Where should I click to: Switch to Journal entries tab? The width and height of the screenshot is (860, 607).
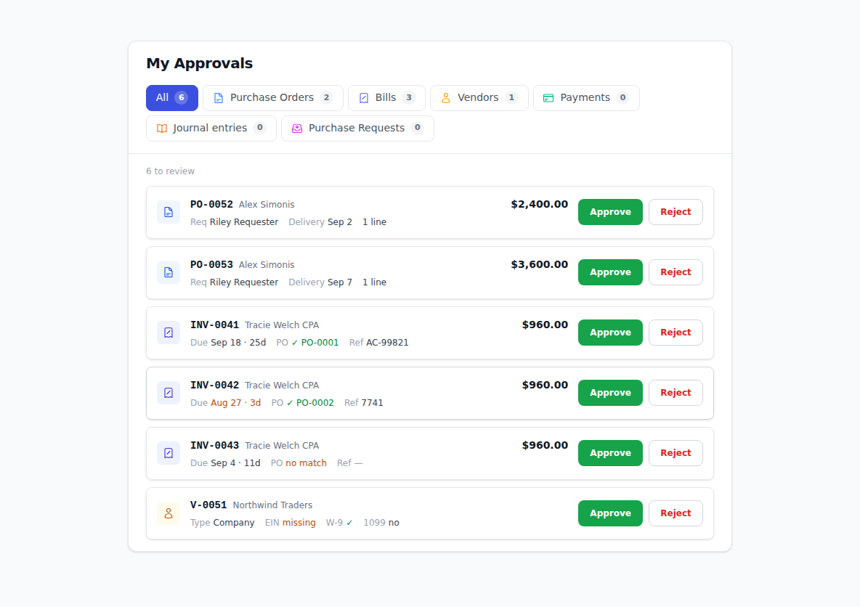point(211,129)
